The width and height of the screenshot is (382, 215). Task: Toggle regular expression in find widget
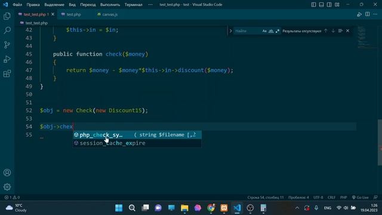tap(277, 31)
